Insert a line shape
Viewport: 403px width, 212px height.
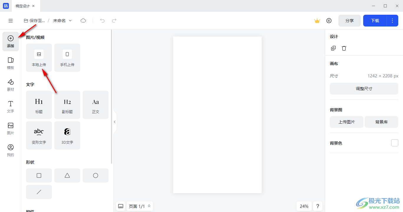point(39,192)
